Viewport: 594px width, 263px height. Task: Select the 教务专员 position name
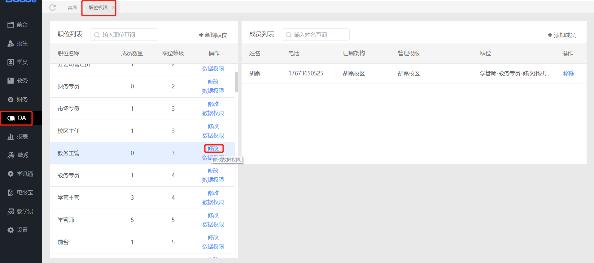68,176
